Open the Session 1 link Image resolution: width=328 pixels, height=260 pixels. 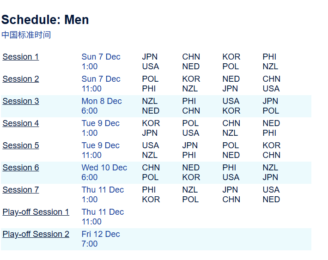[x=21, y=57]
